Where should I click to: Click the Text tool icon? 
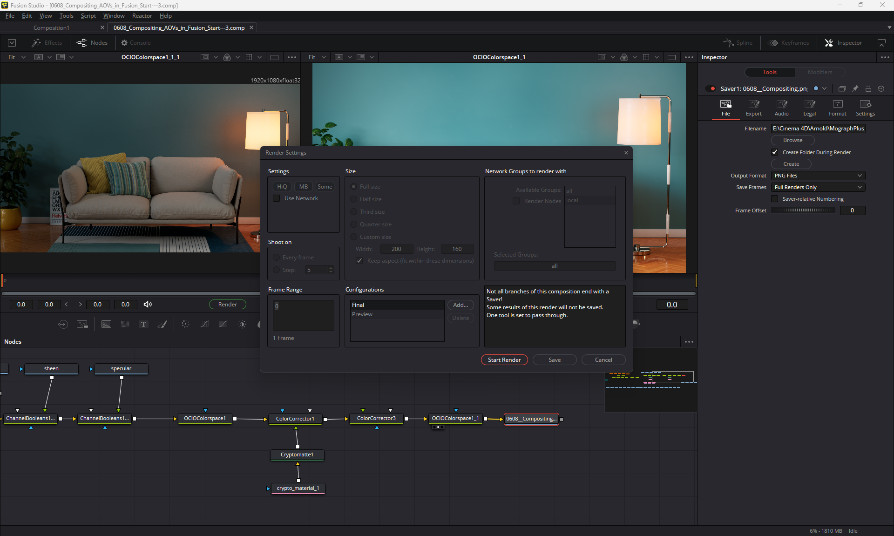[143, 325]
